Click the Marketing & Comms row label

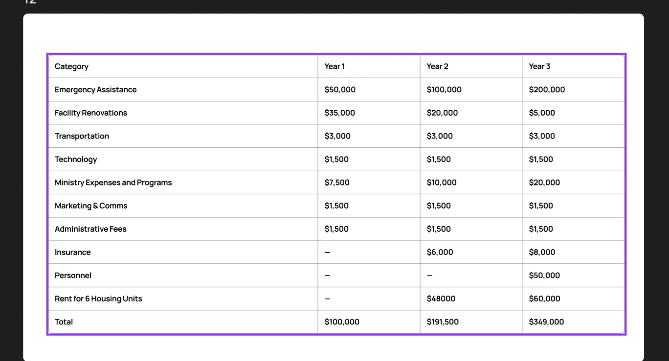coord(91,206)
